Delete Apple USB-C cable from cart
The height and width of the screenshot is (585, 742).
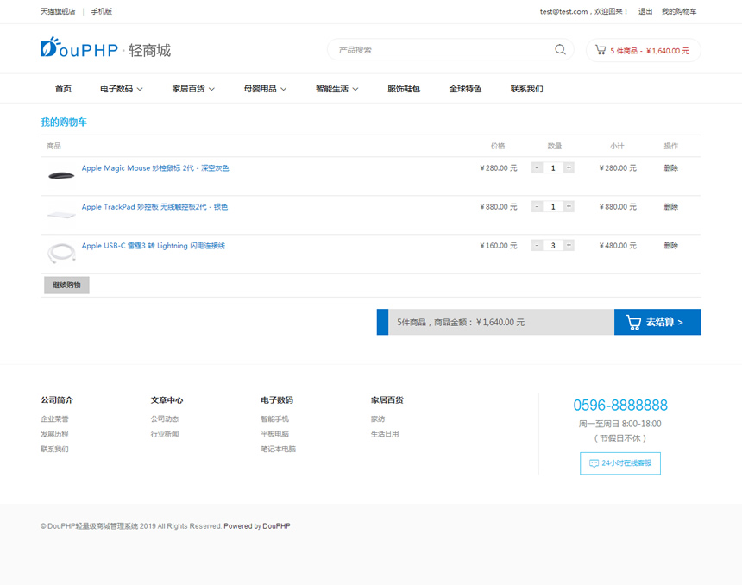click(671, 246)
